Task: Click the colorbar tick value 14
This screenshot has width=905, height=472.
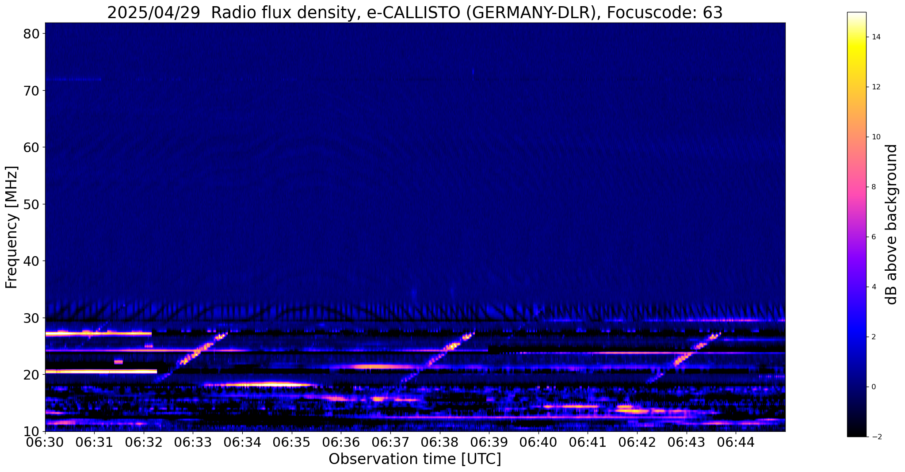Action: coord(875,37)
